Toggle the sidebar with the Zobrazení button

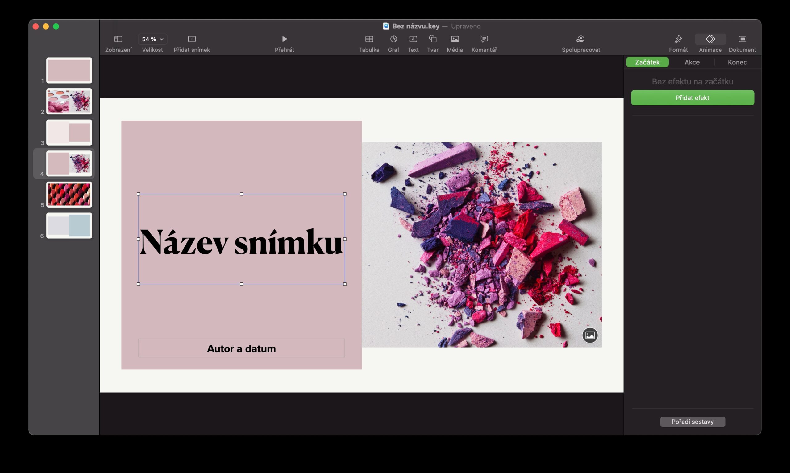118,39
